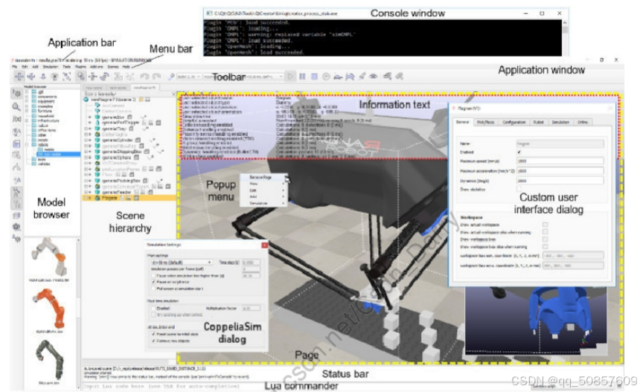
Task: Collapse the robots folder in model browser
Action: [27, 145]
